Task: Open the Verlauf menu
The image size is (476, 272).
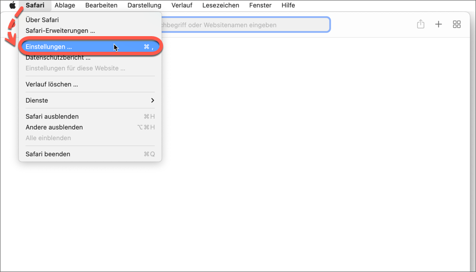Action: click(182, 5)
